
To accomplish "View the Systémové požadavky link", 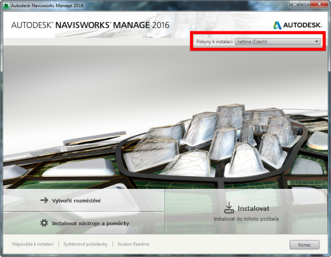I will [x=85, y=244].
